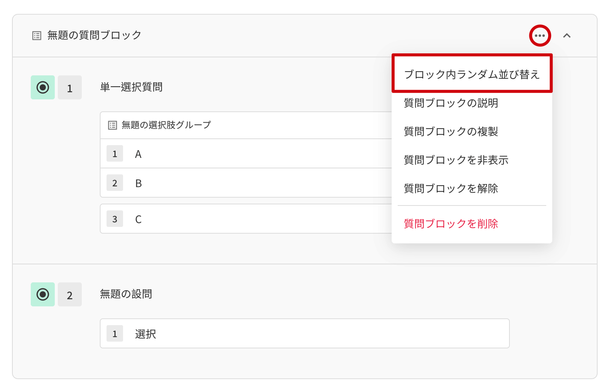Click the 単一選択質問 question title

coord(131,87)
